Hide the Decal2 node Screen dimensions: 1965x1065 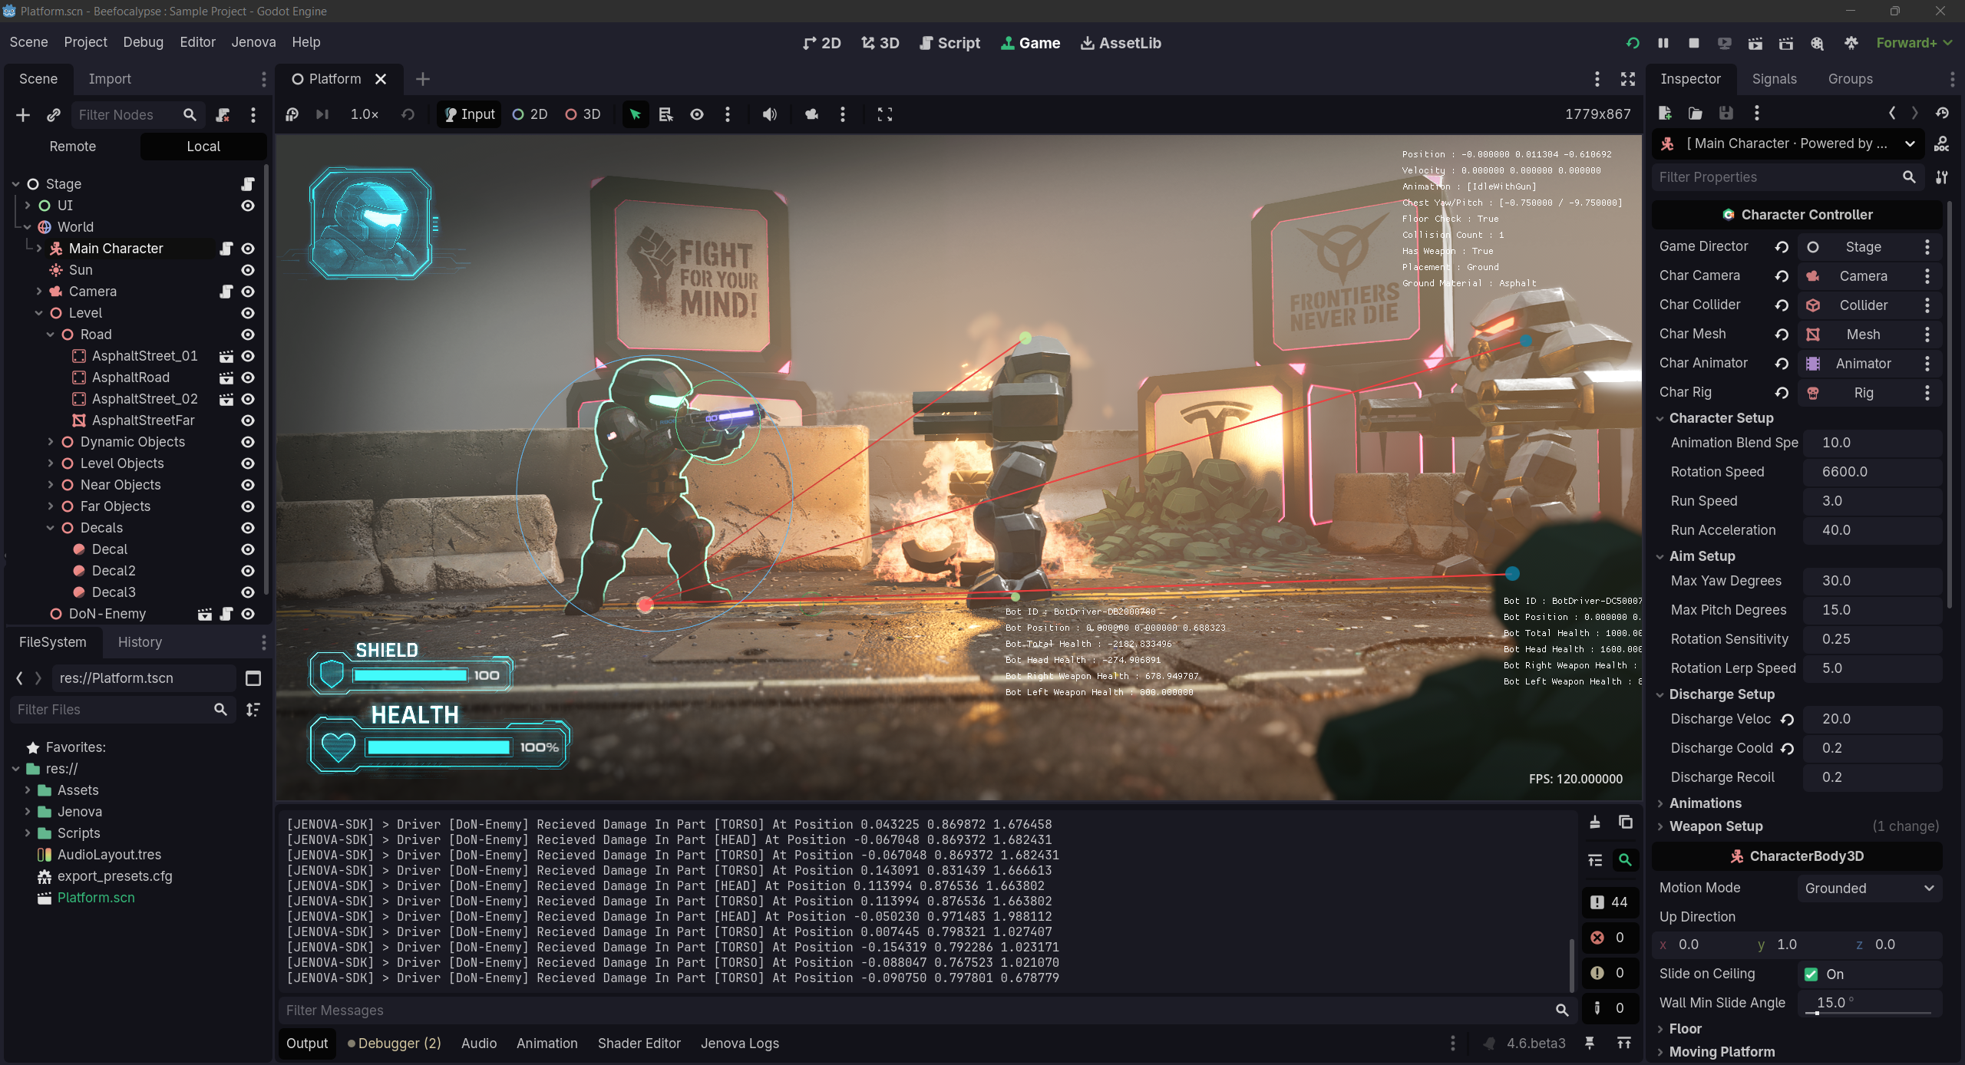tap(248, 571)
